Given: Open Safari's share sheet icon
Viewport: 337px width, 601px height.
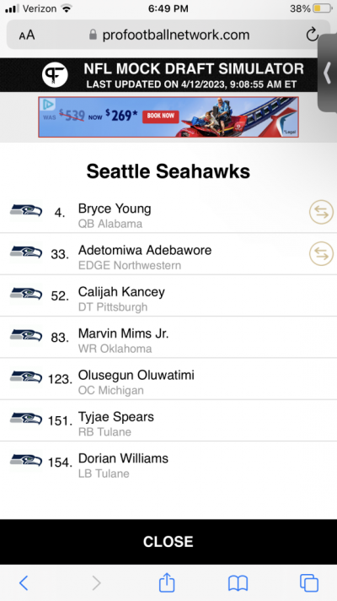Looking at the screenshot, I should pyautogui.click(x=167, y=583).
